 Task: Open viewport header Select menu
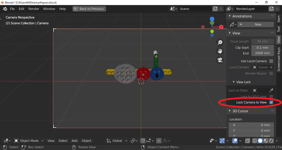[63, 141]
